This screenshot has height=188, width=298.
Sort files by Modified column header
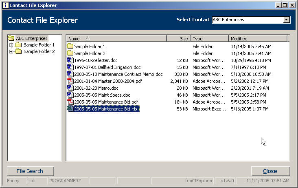(257, 39)
